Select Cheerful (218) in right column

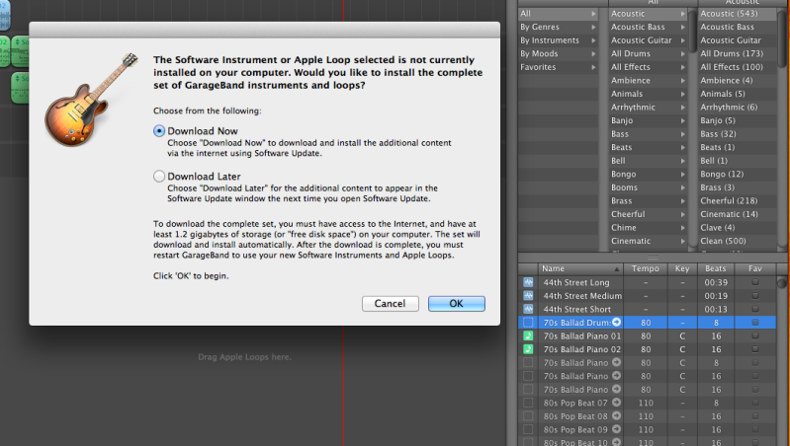point(738,200)
